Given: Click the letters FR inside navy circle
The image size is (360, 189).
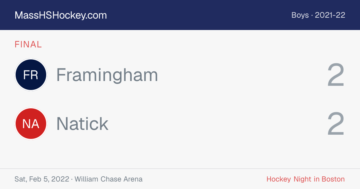Looking at the screenshot, I should [31, 75].
